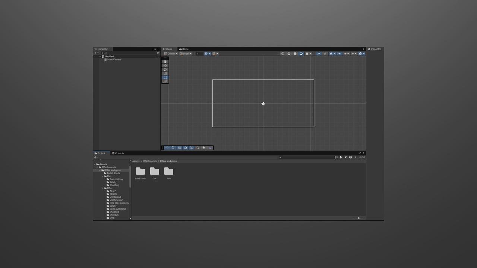Select the Inspector tab
Image resolution: width=477 pixels, height=268 pixels.
coord(375,49)
